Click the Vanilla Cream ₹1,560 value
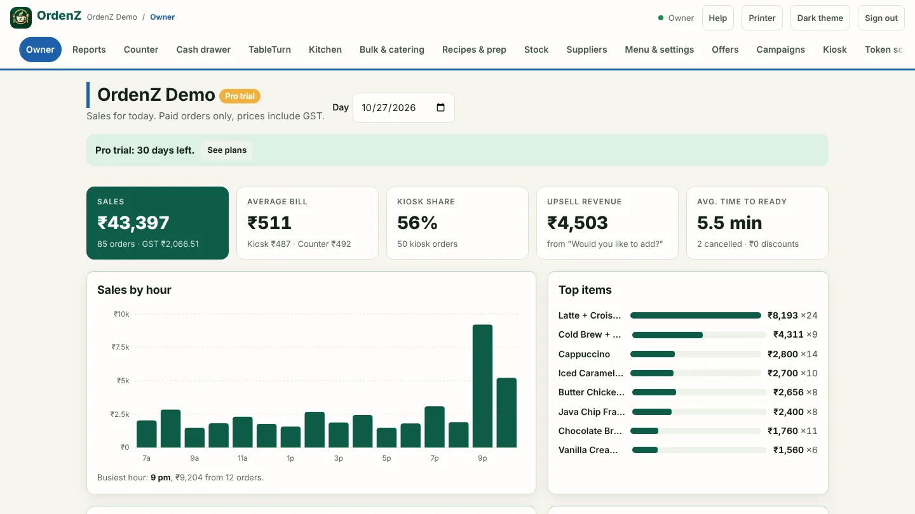Viewport: 915px width, 514px height. click(x=789, y=450)
